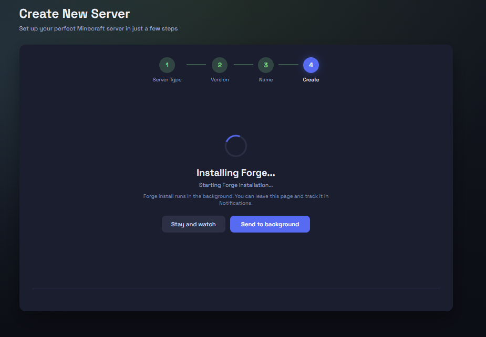The width and height of the screenshot is (486, 337).
Task: Open the Create step label
Action: [311, 79]
